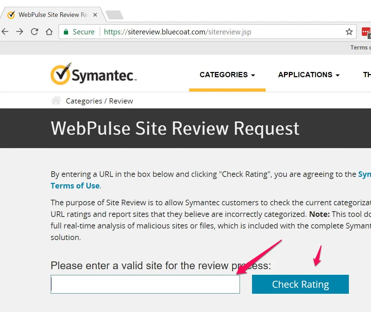This screenshot has width=371, height=312.
Task: Focus the site URL input box
Action: (145, 284)
